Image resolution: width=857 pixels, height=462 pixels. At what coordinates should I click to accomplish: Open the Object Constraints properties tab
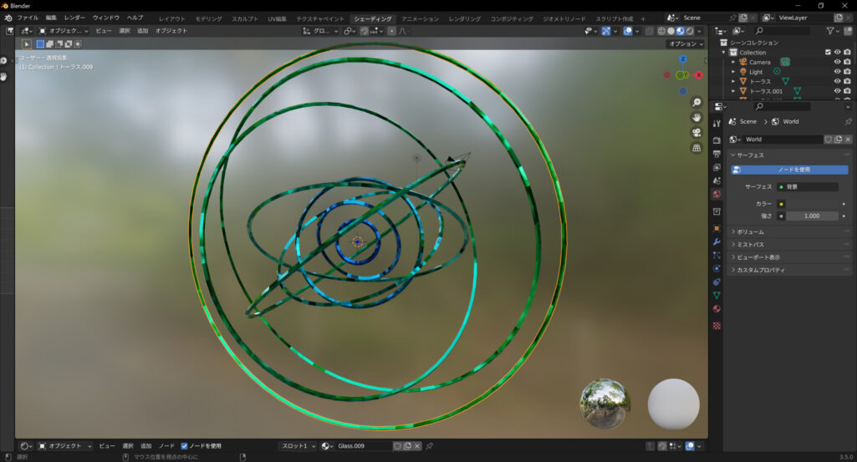[x=717, y=282]
